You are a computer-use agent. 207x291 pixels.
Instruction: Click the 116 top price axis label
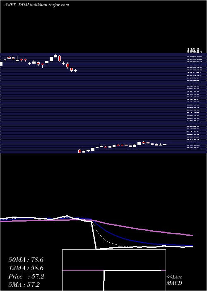(x=193, y=50)
